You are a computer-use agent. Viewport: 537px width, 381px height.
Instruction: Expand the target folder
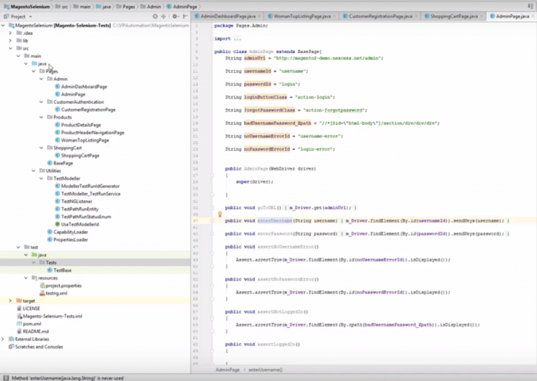[10, 301]
